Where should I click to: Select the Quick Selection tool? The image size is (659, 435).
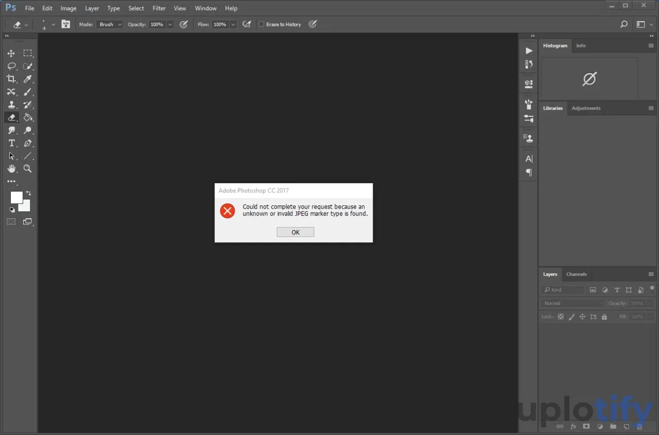click(28, 66)
